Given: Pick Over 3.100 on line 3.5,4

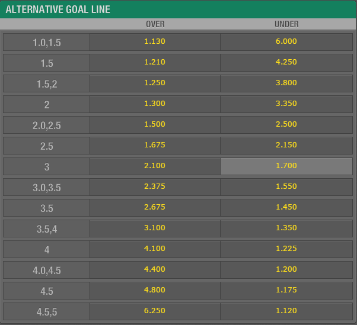Looking at the screenshot, I should click(155, 229).
